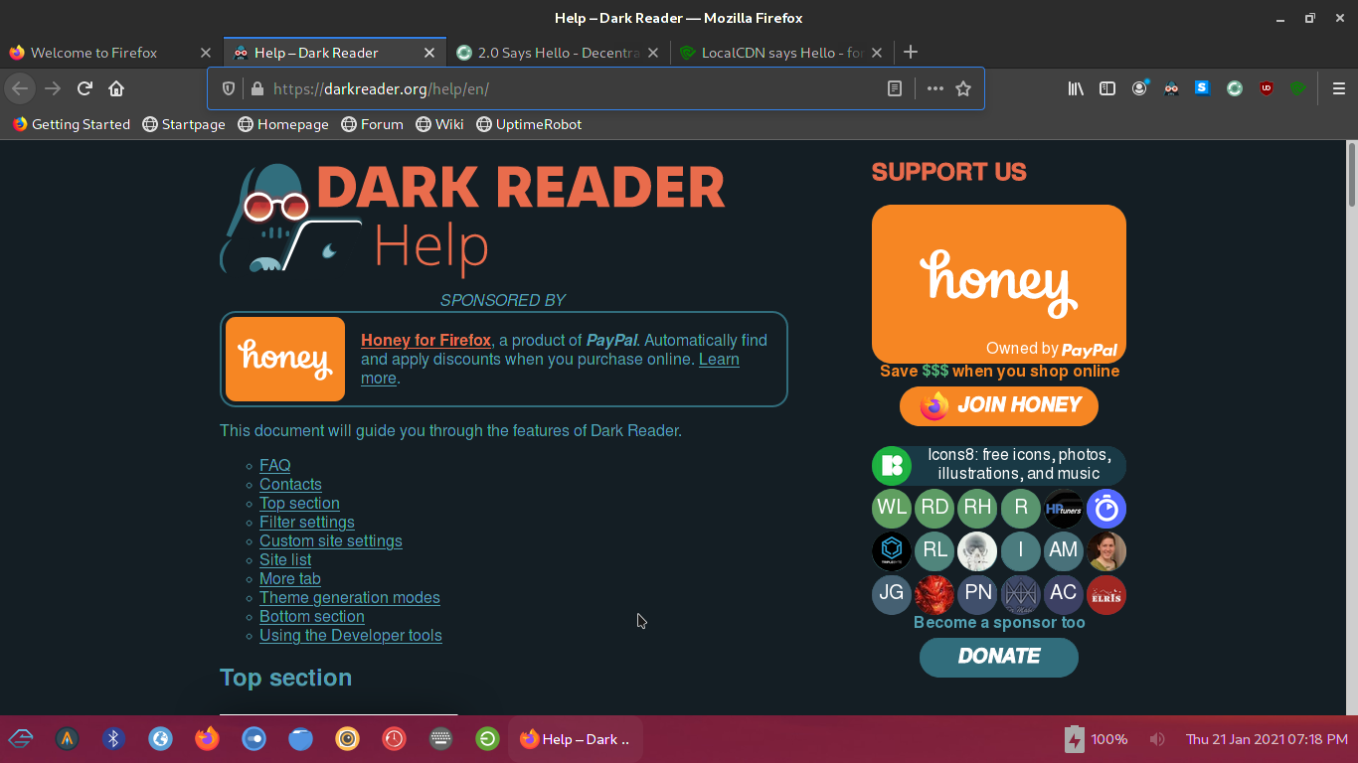Screen dimensions: 1358x763
Task: Open Startpage bookmark
Action: pos(184,124)
